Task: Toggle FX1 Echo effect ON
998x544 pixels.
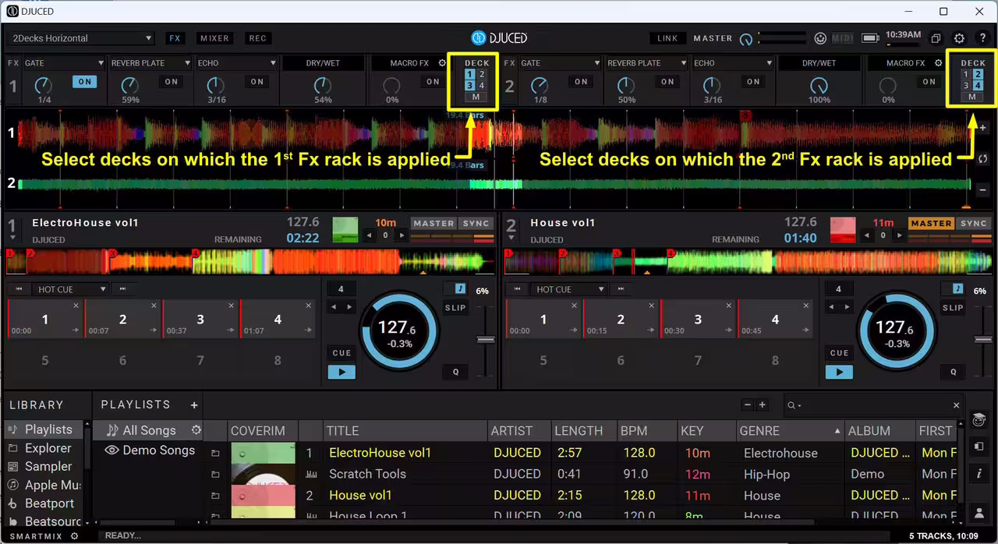Action: [x=257, y=81]
